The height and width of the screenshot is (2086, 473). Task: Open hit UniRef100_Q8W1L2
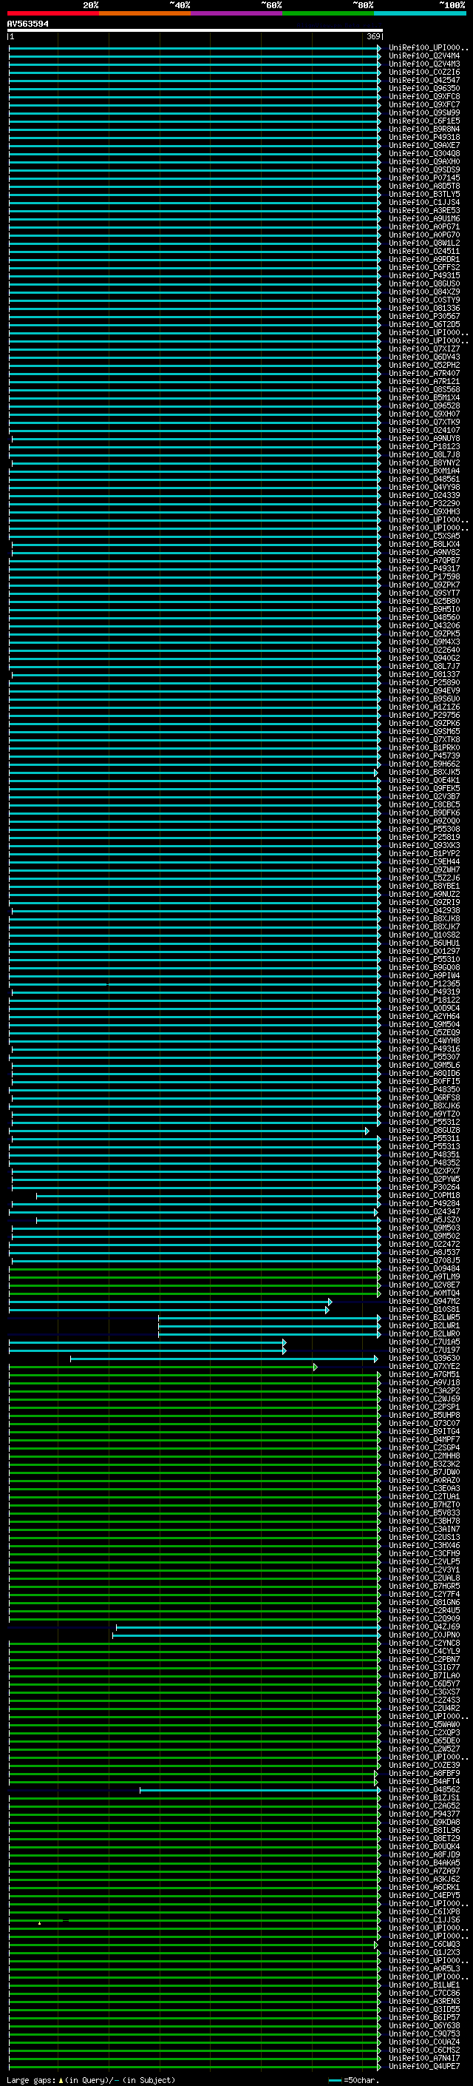pos(424,243)
